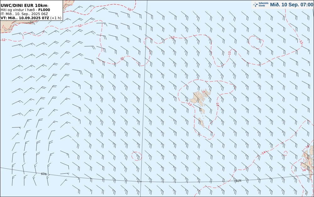Click the 'UWC/DINI EUR 10km' title
The height and width of the screenshot is (197, 314).
(x=24, y=6)
